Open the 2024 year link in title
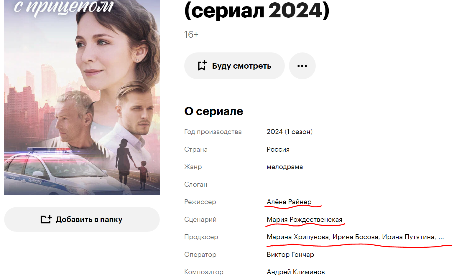The height and width of the screenshot is (276, 467). [x=295, y=11]
